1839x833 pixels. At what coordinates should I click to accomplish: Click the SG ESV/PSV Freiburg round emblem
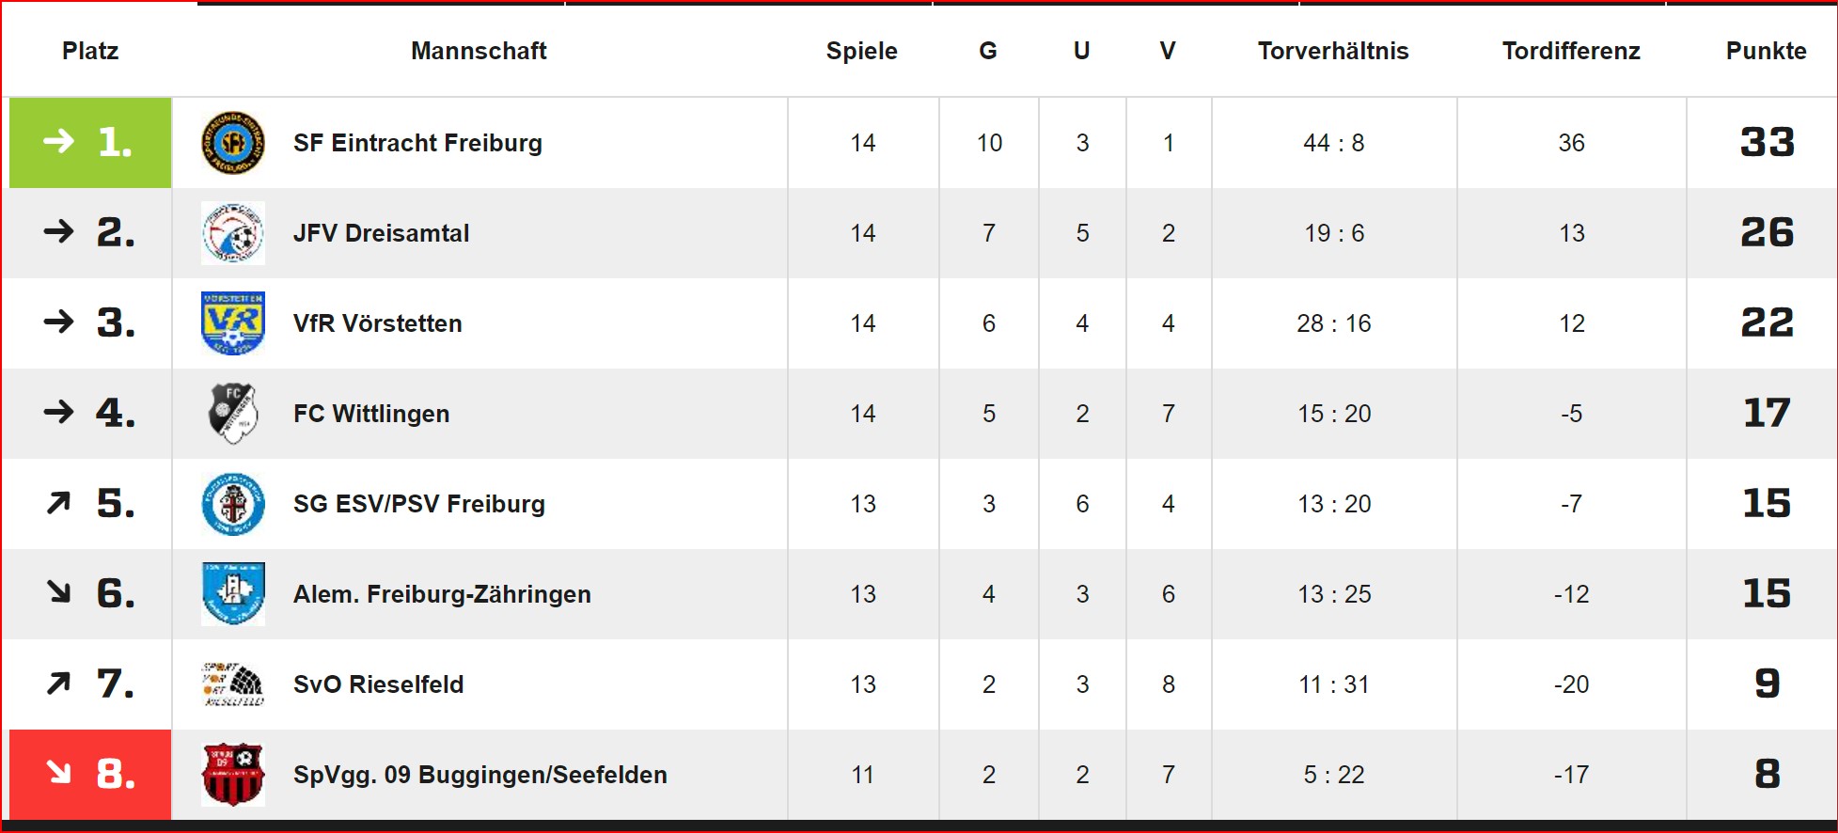coord(233,504)
